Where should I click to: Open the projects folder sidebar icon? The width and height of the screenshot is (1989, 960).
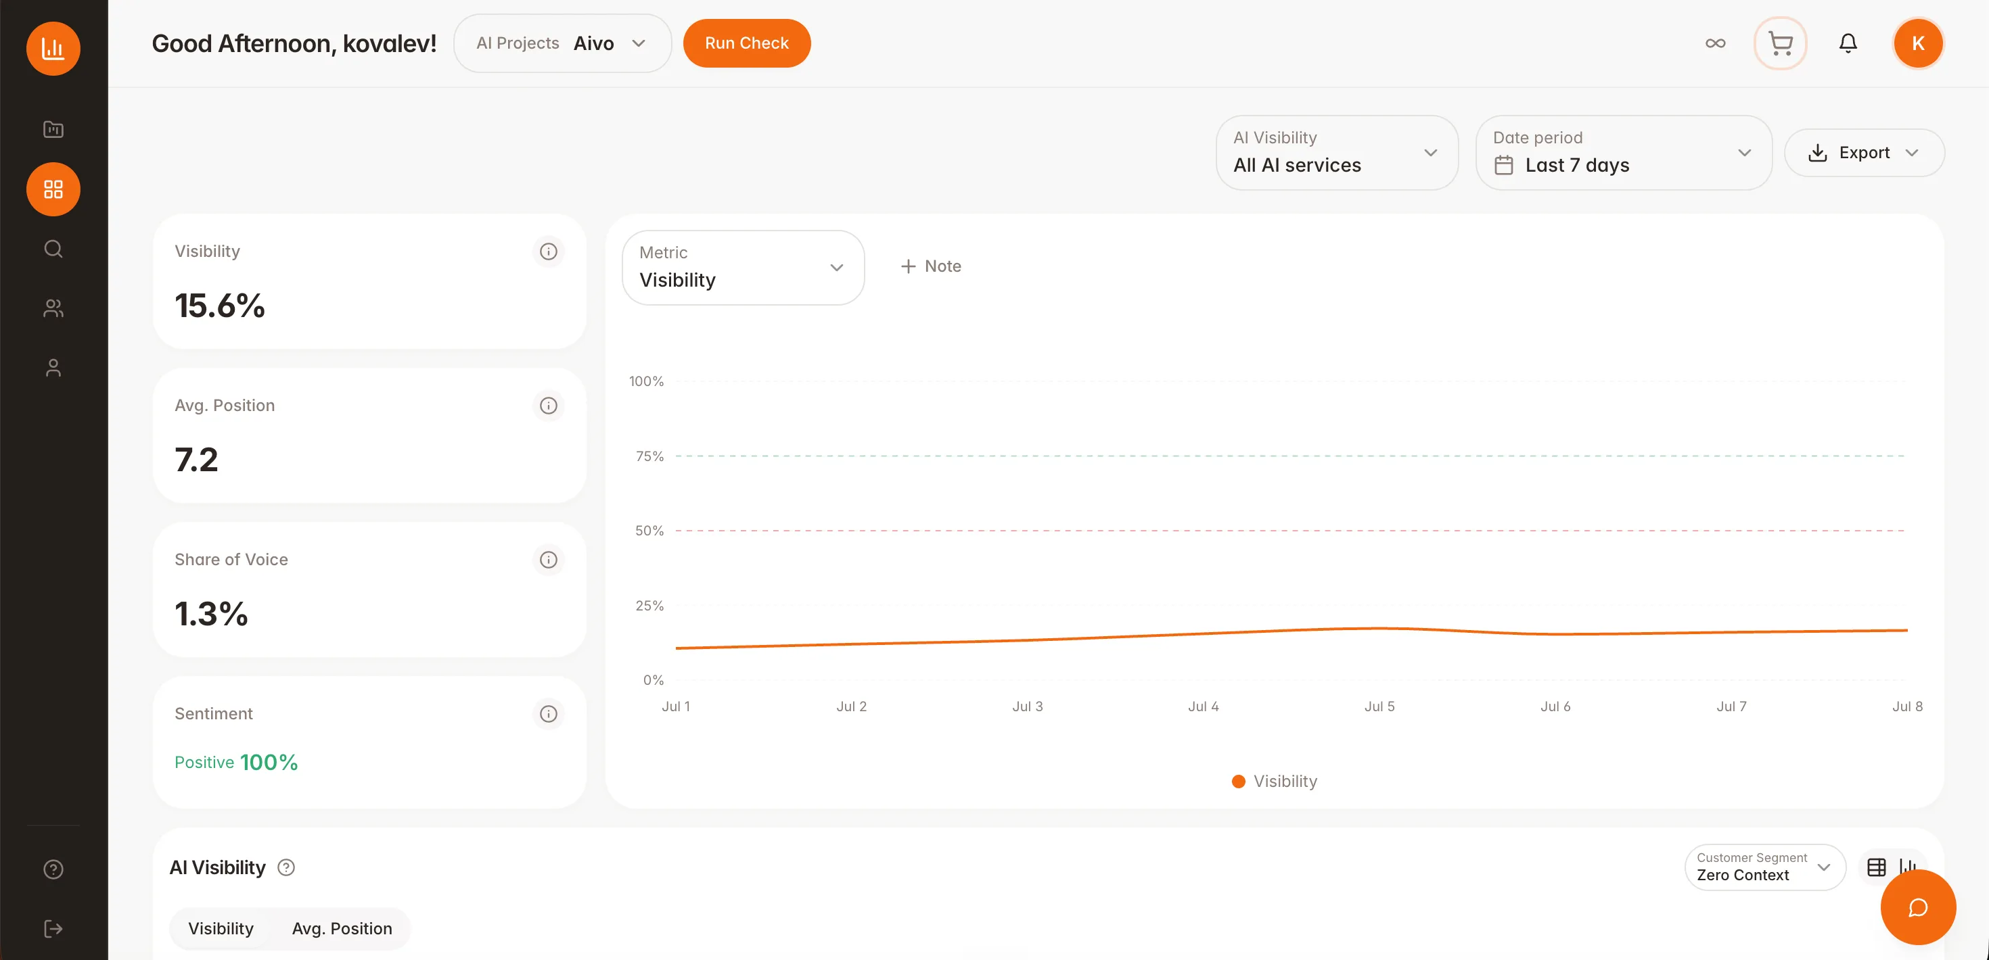(x=53, y=129)
